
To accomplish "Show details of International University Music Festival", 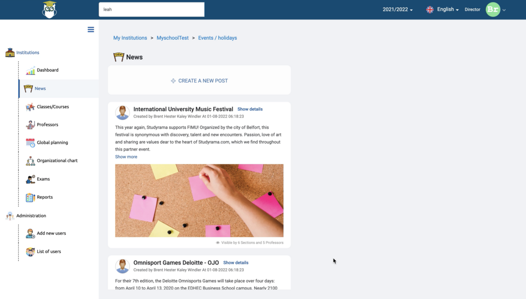I will click(250, 109).
